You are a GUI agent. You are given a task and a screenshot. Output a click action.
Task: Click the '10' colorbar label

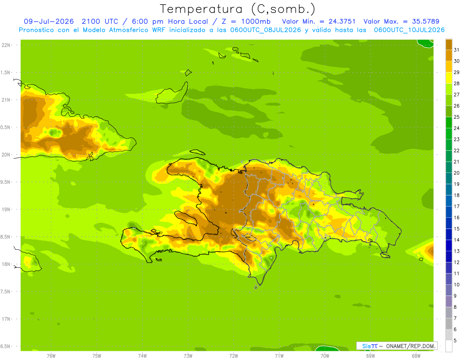457,285
